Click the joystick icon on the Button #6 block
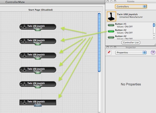The image size is (156, 113). pyautogui.click(x=24, y=27)
